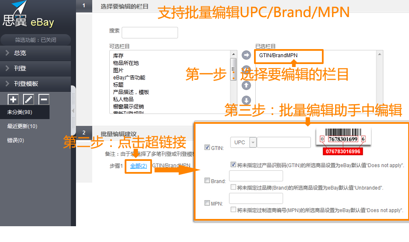The image size is (409, 242).
Task: Click the add category plus icon
Action: 13,99
